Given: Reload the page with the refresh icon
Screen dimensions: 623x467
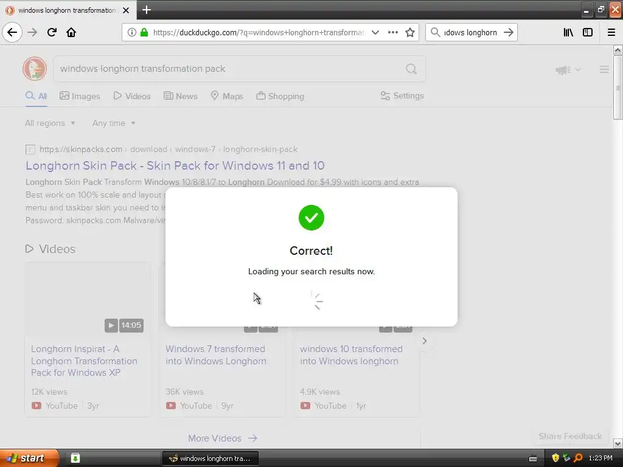Looking at the screenshot, I should click(52, 32).
